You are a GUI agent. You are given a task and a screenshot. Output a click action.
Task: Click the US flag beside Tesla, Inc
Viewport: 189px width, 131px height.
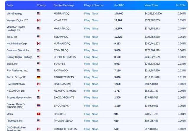39,37
